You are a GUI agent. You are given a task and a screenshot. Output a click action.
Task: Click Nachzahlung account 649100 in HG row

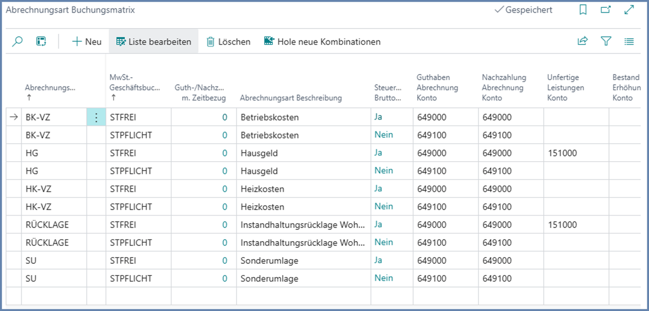pyautogui.click(x=497, y=171)
